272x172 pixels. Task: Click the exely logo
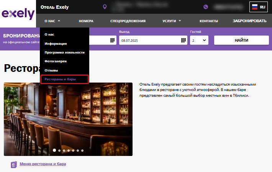18,13
